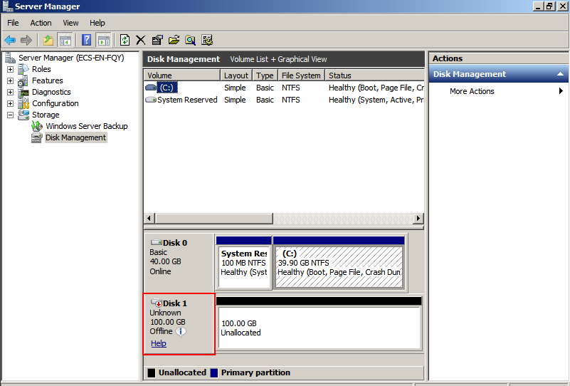Sort by the Type column header
Image resolution: width=570 pixels, height=386 pixels.
265,75
